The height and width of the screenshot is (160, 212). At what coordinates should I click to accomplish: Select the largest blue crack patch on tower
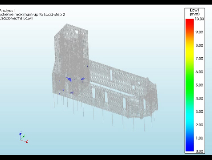(69, 79)
